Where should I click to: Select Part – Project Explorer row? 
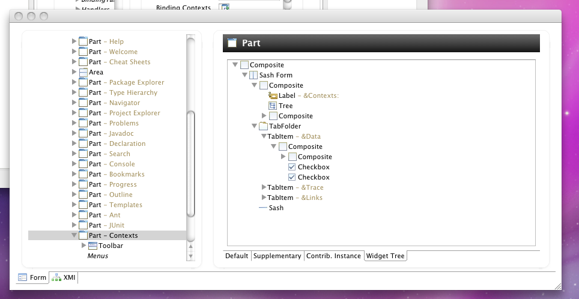[x=108, y=113]
